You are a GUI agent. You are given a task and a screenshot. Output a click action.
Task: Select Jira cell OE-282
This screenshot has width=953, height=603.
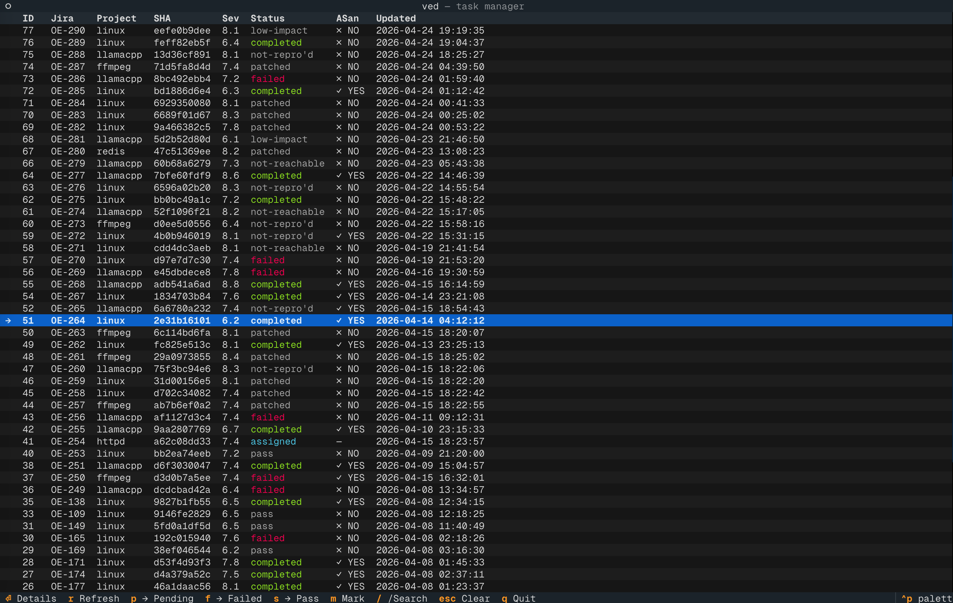[68, 127]
